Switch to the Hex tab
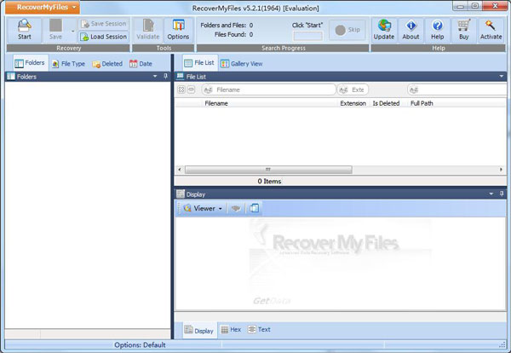This screenshot has width=511, height=353. click(231, 330)
